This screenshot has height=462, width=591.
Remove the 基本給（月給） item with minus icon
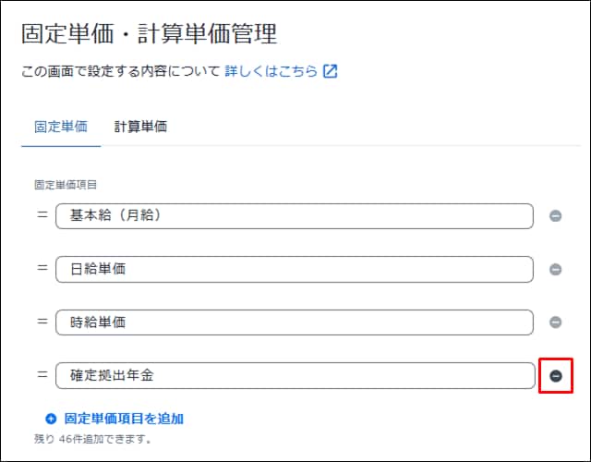coord(555,216)
